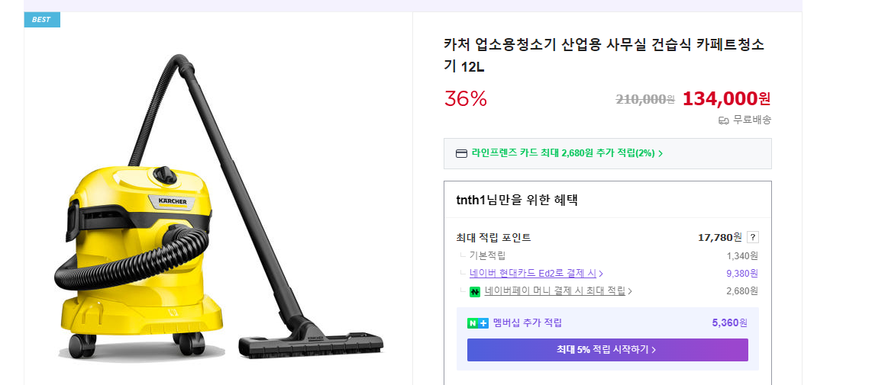
Task: Click the question mark help icon
Action: [752, 237]
